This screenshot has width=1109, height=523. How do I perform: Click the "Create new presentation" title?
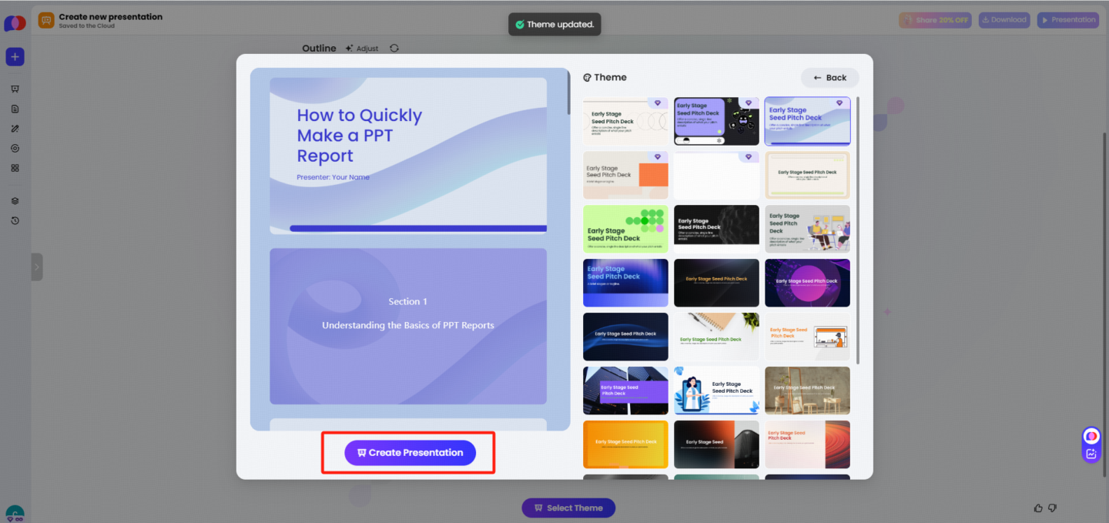point(111,17)
